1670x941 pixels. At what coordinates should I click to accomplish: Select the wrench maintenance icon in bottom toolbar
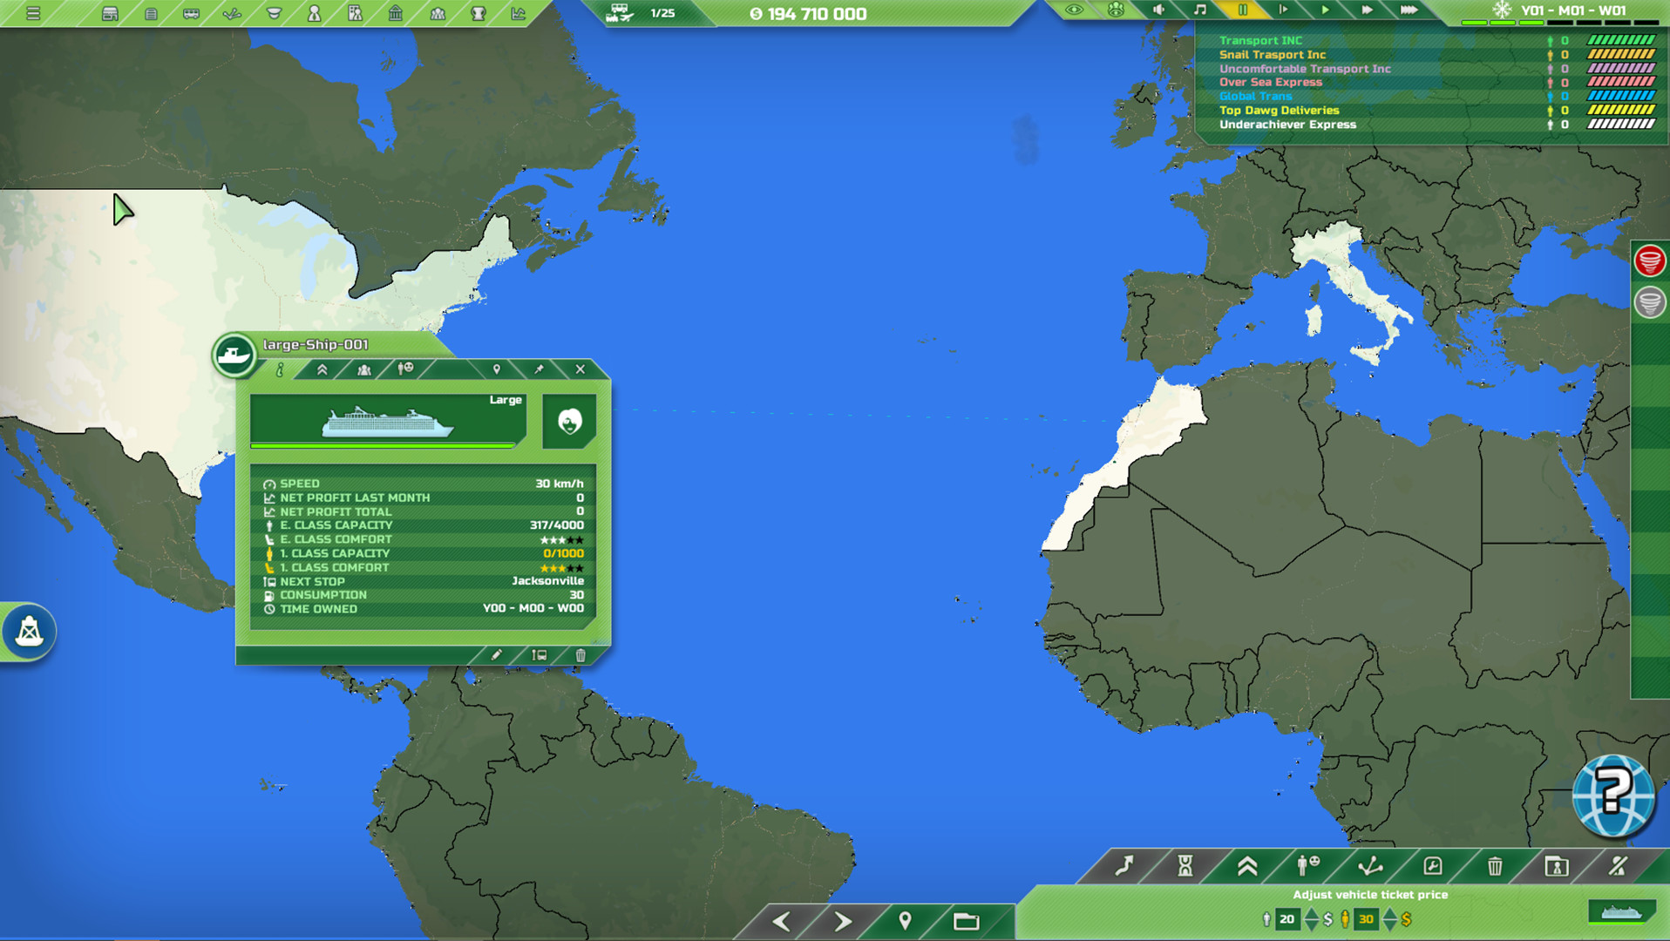click(x=1433, y=867)
